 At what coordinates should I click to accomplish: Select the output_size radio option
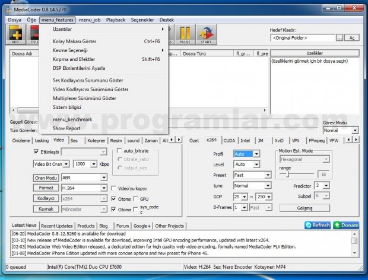(120, 168)
